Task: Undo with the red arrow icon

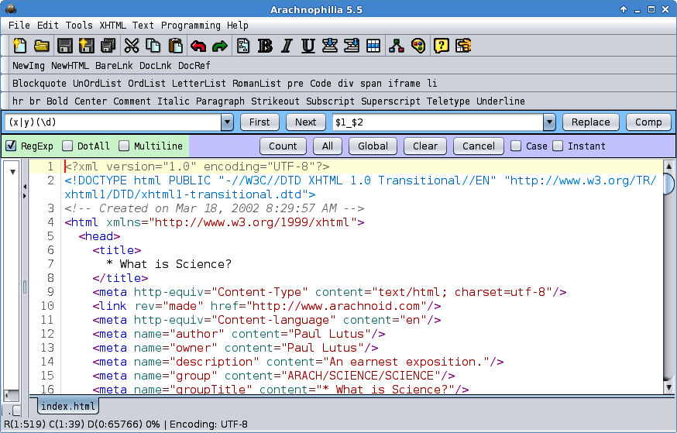Action: 198,46
